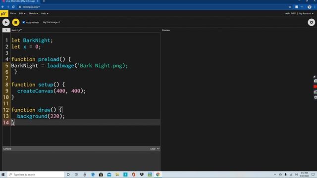This screenshot has height=178, width=317.
Task: Open Office app from the taskbar
Action: (134, 175)
